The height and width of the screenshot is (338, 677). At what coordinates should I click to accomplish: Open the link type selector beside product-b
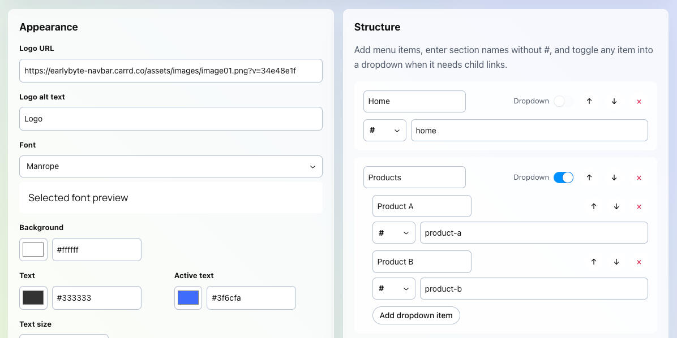coord(394,289)
